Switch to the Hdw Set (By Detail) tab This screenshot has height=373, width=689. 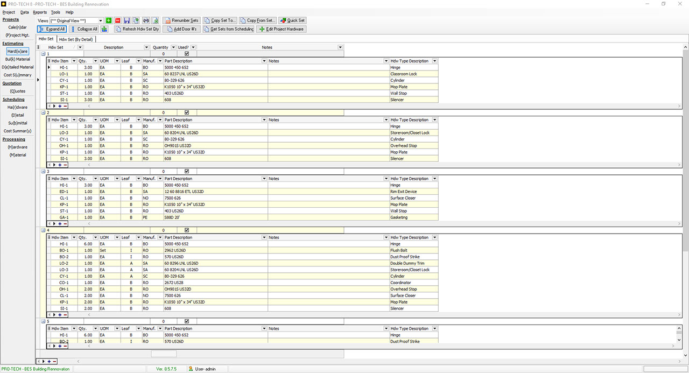click(x=76, y=39)
